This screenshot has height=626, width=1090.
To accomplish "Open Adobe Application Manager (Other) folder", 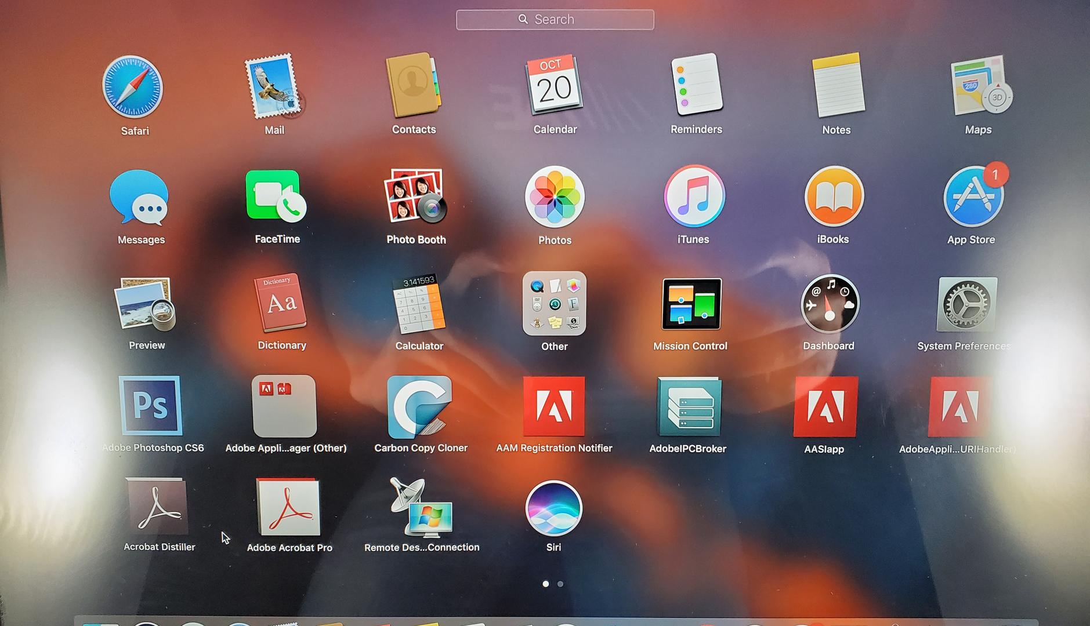I will coord(284,406).
